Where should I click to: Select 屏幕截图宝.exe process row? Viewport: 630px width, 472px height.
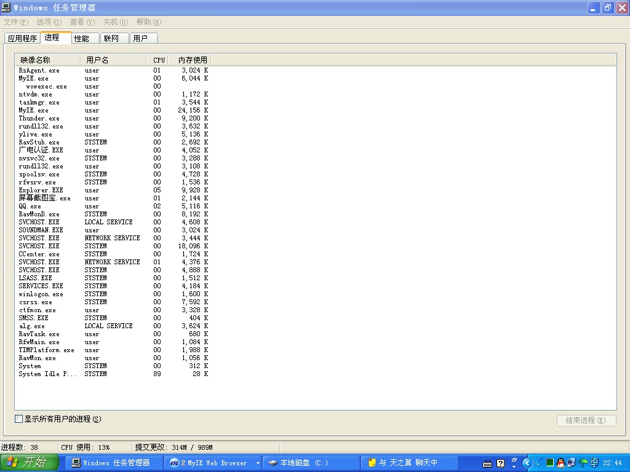113,199
